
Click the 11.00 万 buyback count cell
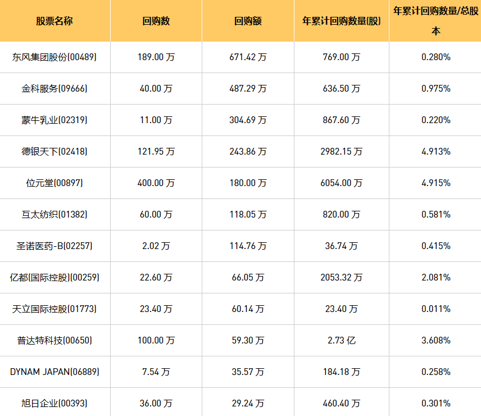pyautogui.click(x=156, y=120)
